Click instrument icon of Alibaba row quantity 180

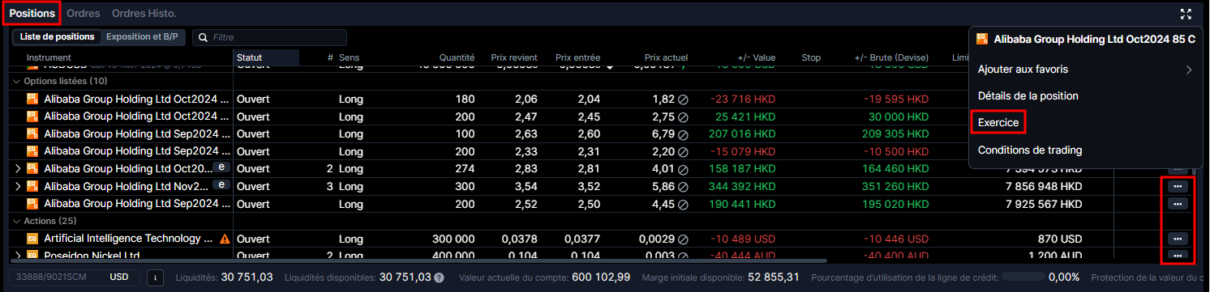pos(32,99)
